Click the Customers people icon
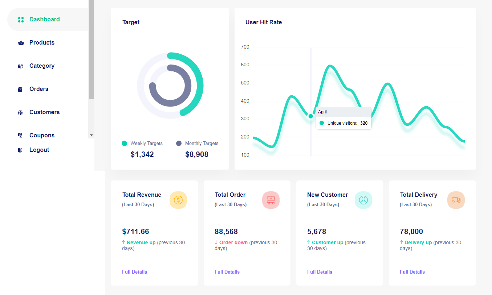 point(20,113)
